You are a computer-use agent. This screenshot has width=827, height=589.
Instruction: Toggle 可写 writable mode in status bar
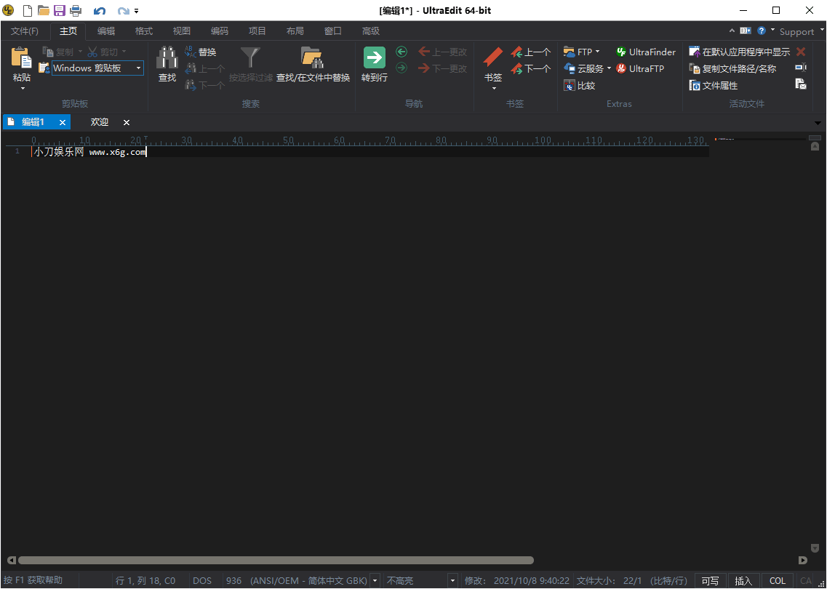710,580
